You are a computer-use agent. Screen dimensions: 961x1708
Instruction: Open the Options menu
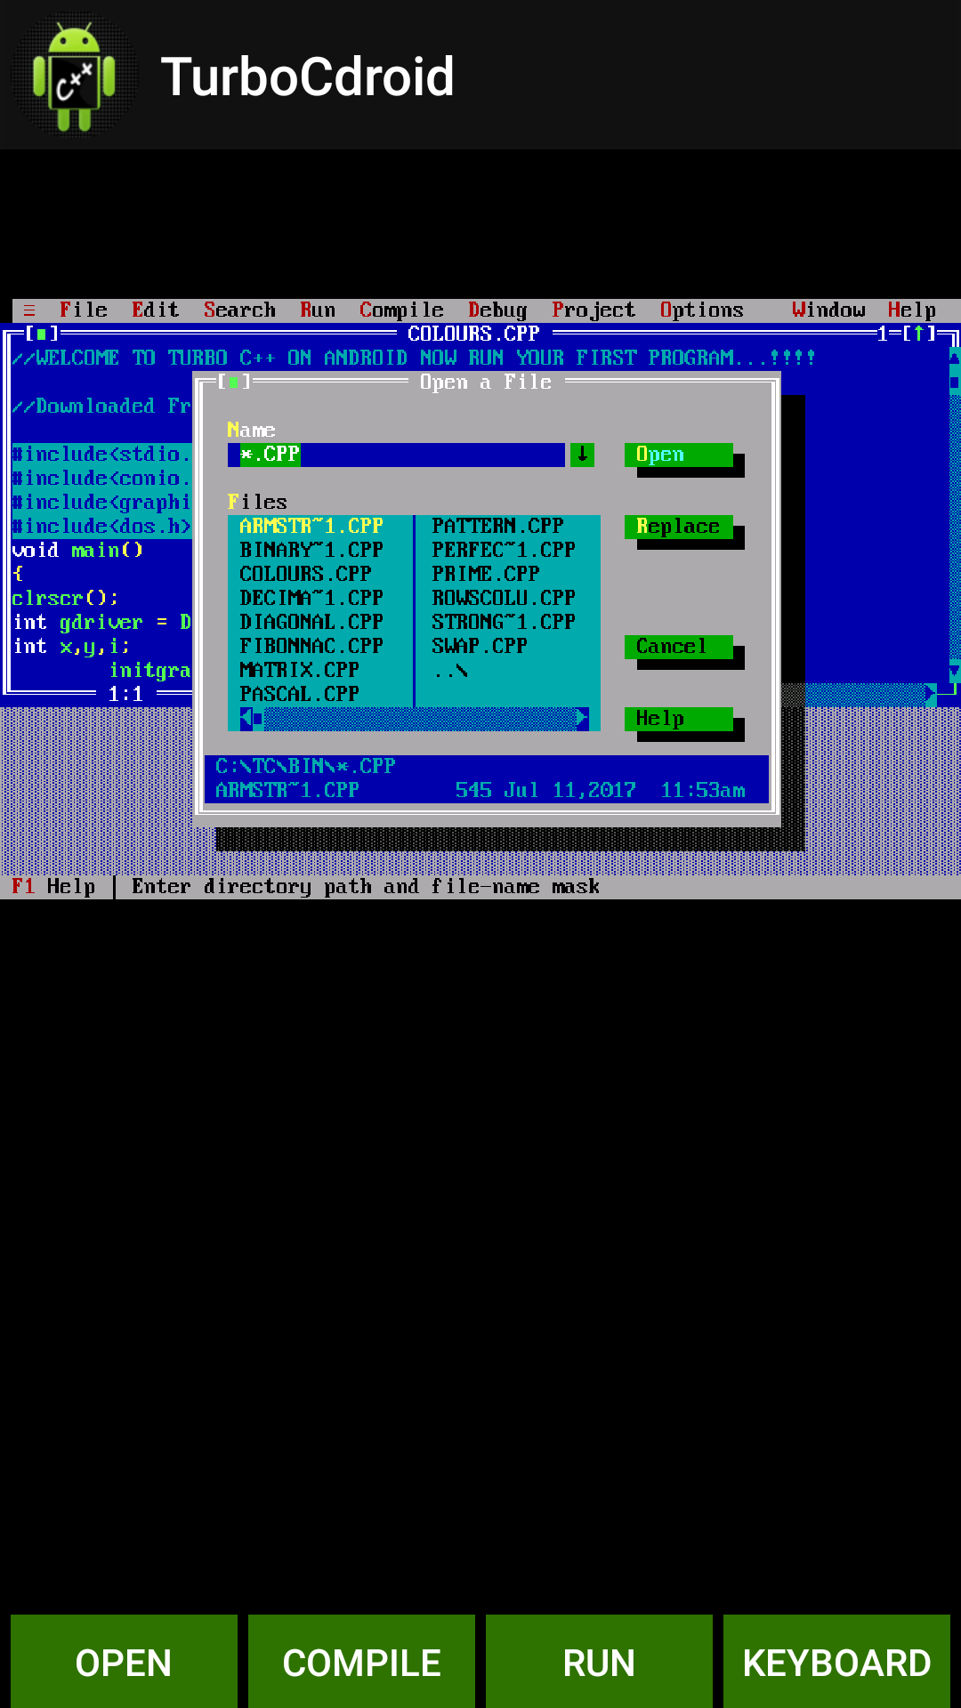pos(702,310)
